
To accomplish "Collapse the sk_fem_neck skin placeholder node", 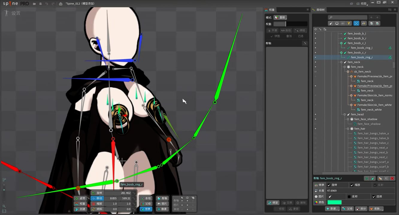I will click(348, 72).
